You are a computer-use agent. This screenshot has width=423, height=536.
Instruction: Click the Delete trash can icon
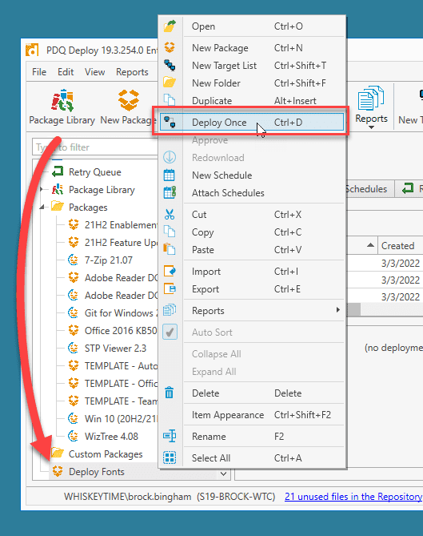coord(170,393)
